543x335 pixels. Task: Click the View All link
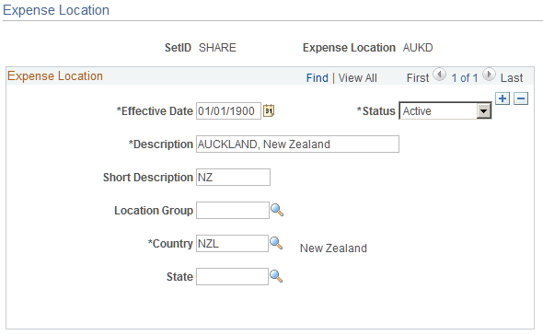[x=357, y=78]
